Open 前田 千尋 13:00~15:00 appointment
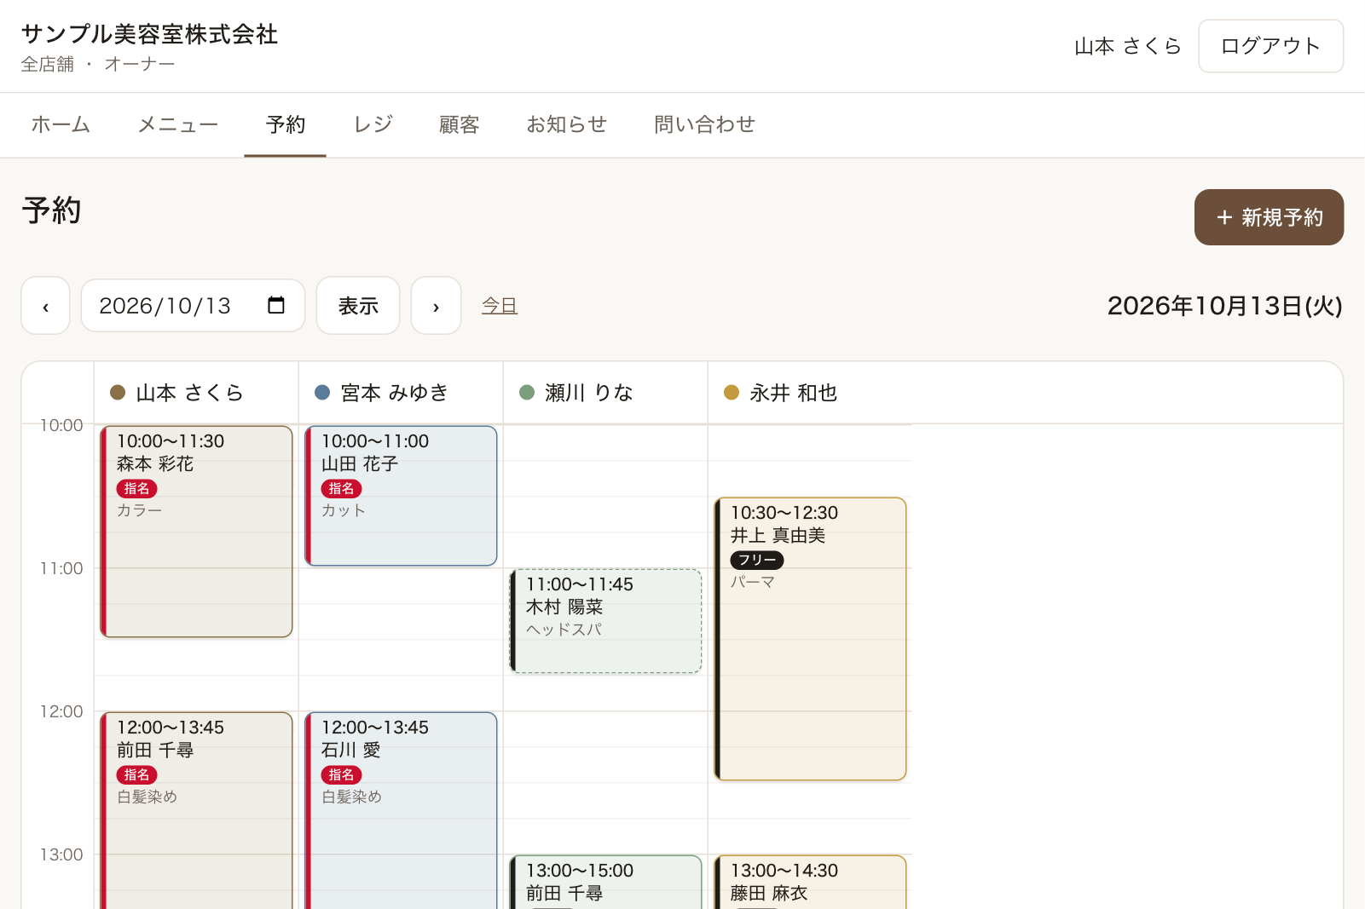 click(x=605, y=882)
